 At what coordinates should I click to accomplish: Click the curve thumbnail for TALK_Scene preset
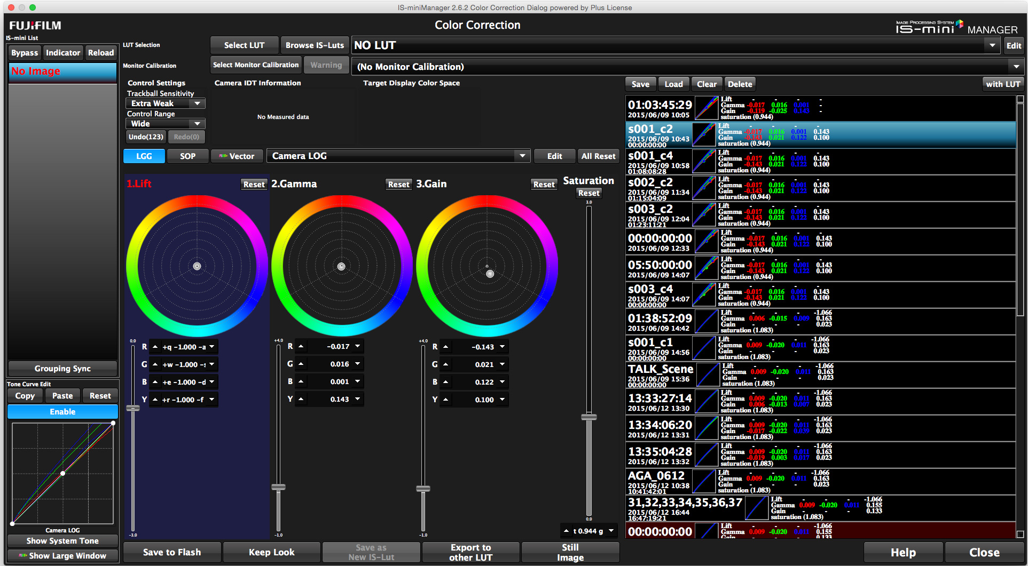[708, 375]
